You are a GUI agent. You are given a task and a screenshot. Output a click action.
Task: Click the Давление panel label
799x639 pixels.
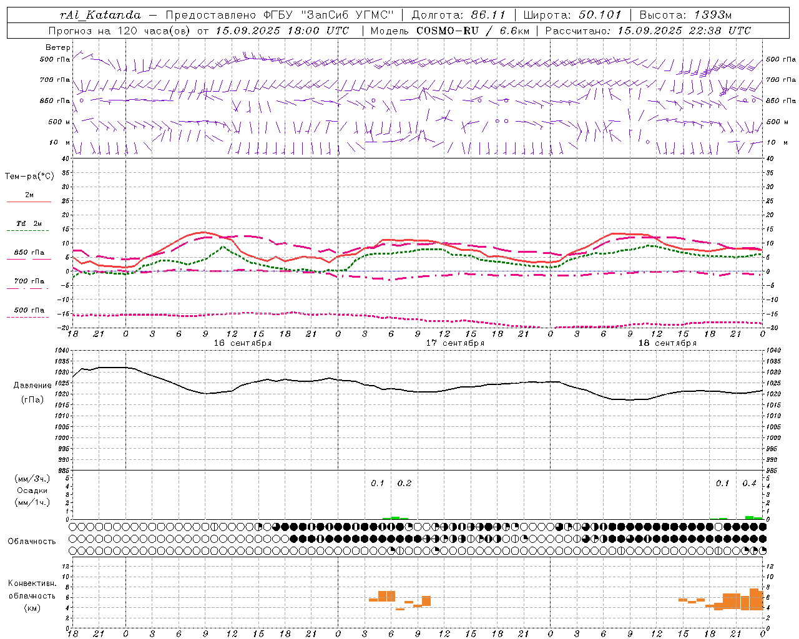point(32,386)
